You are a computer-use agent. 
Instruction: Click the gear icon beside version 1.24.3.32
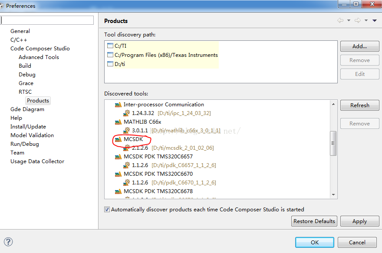pyautogui.click(x=126, y=113)
